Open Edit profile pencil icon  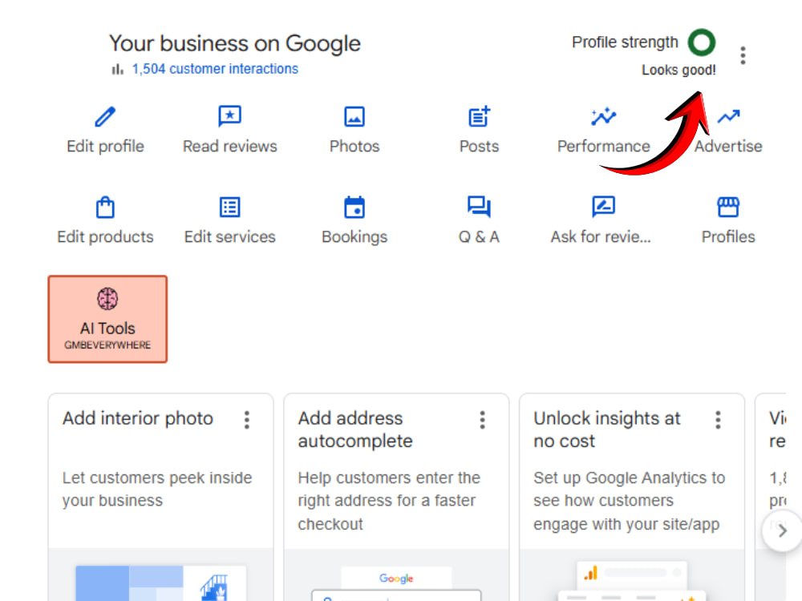click(x=105, y=116)
